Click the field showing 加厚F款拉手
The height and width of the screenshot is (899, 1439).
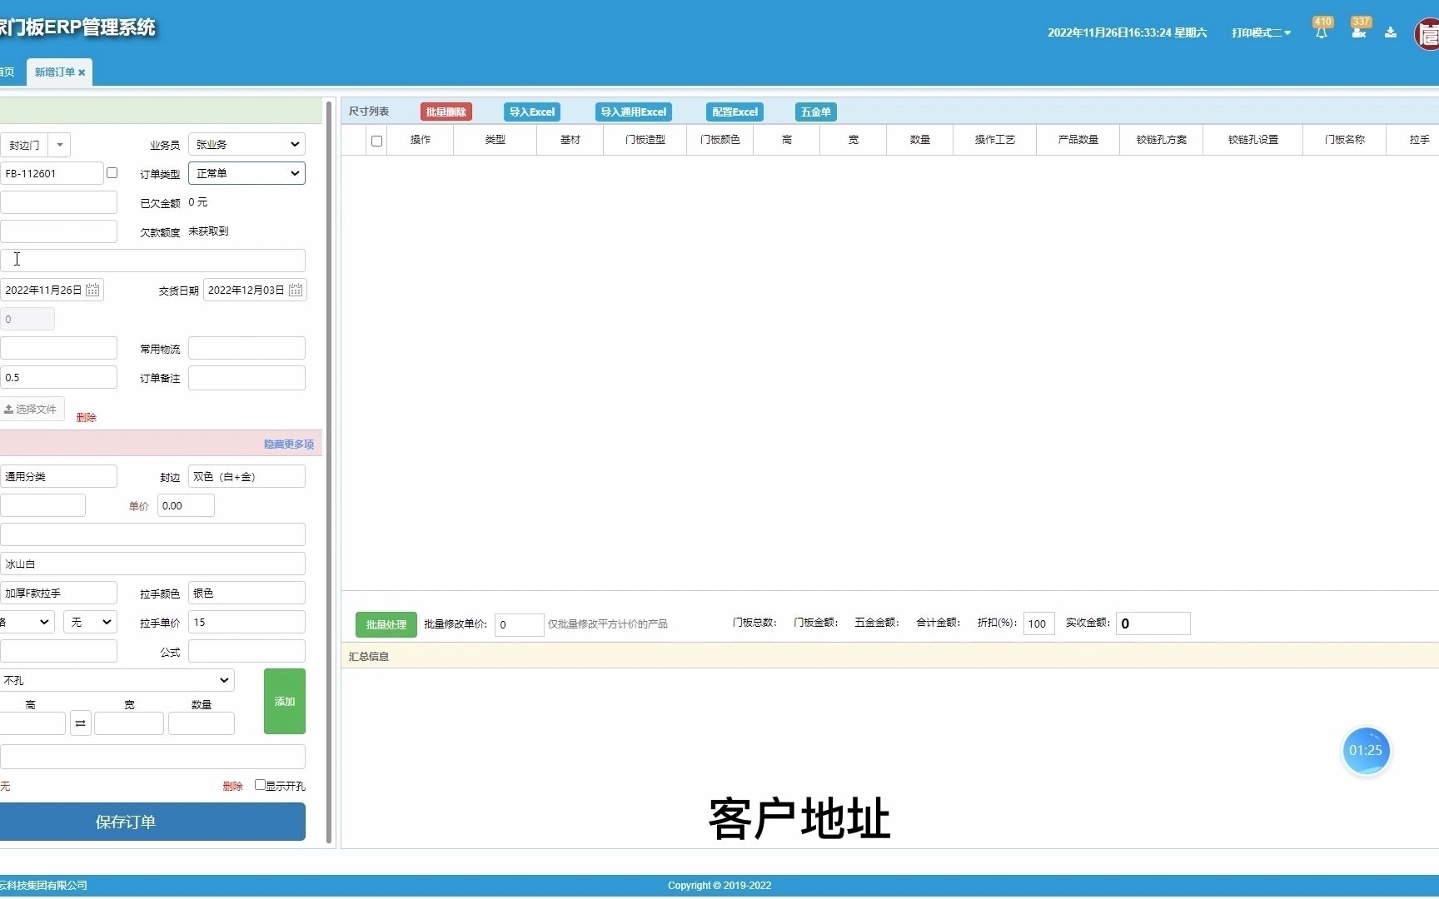[58, 593]
